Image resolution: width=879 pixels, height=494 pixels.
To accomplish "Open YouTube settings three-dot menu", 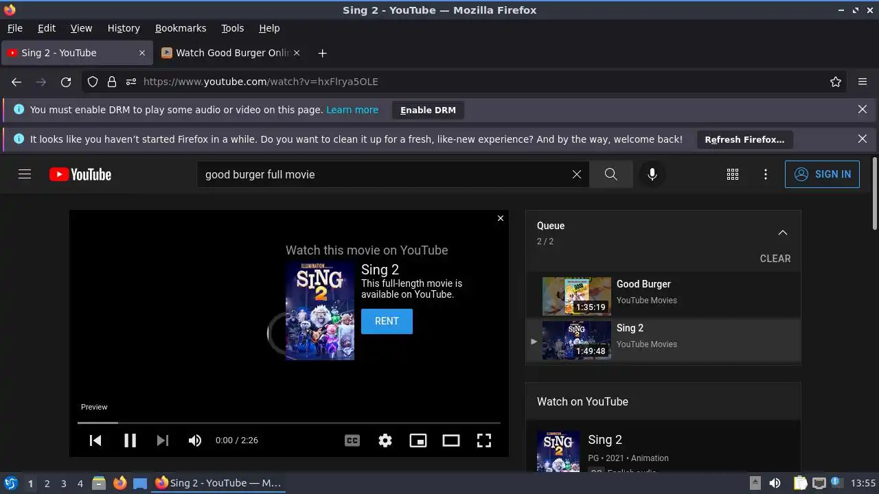I will [766, 174].
